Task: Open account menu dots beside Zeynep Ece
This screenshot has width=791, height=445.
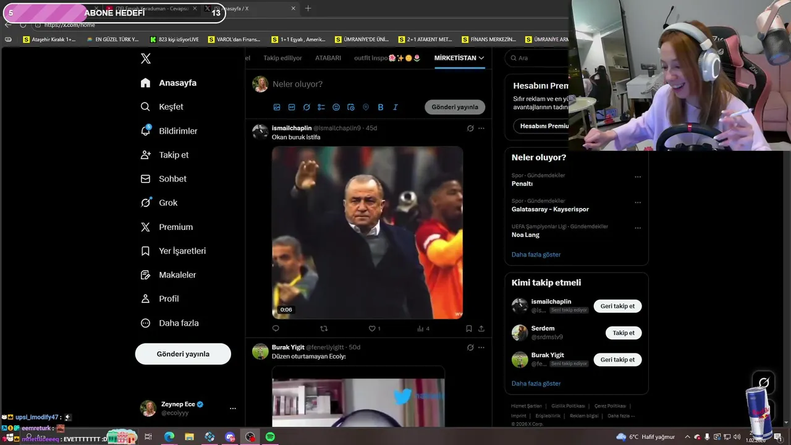Action: click(x=233, y=409)
